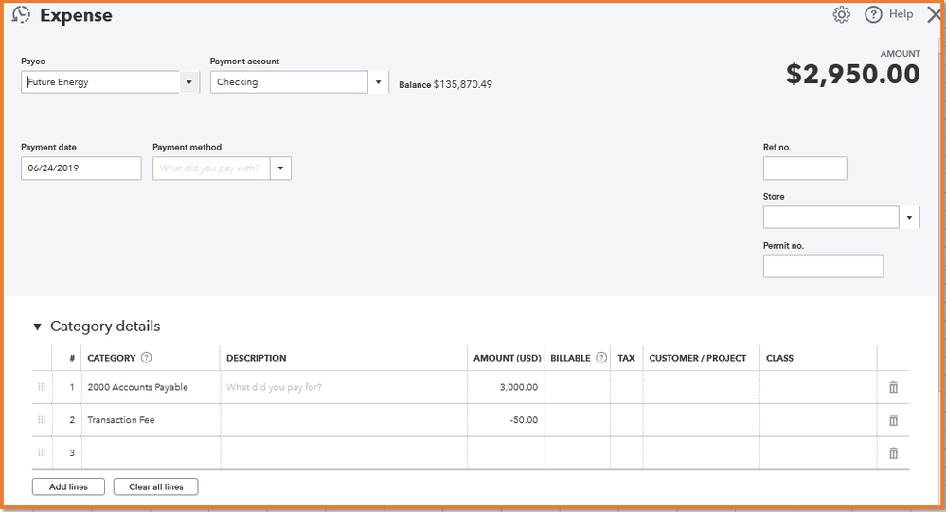This screenshot has width=946, height=512.
Task: Click trash icon on empty line 3
Action: [x=893, y=453]
